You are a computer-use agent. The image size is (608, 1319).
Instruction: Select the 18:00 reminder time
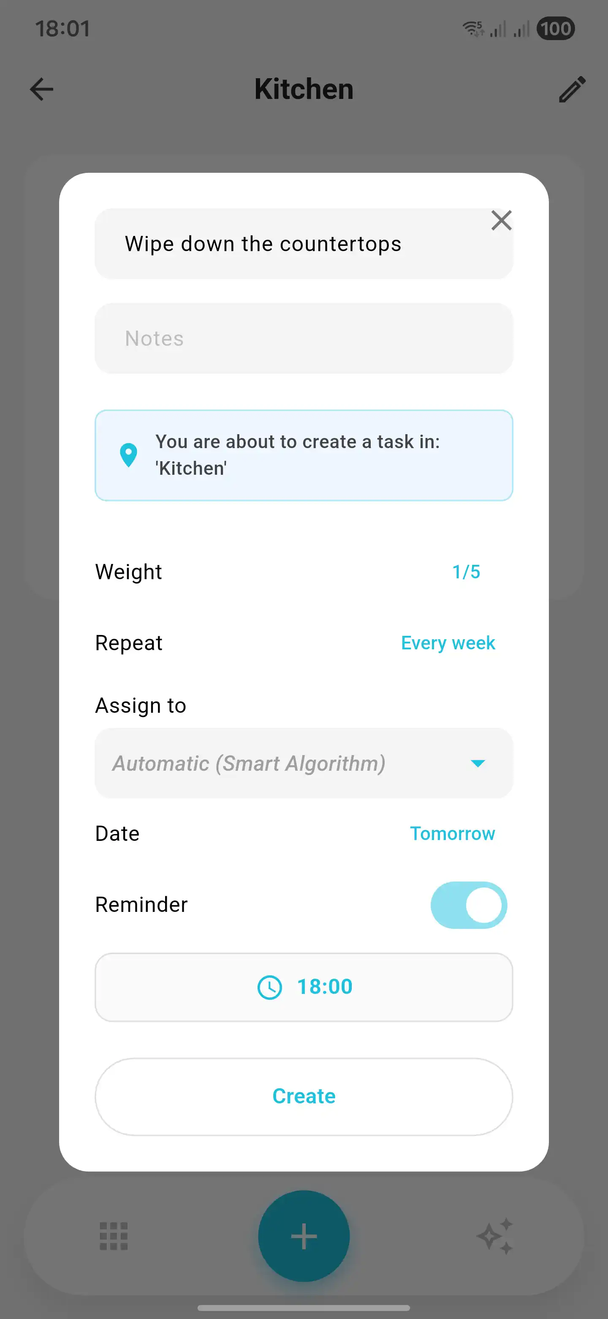(304, 987)
